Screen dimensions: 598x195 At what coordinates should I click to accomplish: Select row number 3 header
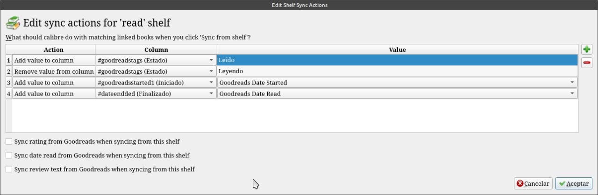[9, 83]
